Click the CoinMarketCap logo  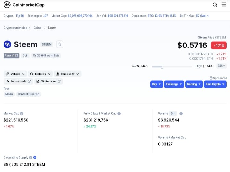(24, 5)
